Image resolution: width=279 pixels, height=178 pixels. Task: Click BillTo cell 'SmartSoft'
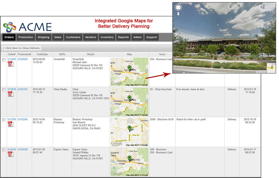(59, 59)
